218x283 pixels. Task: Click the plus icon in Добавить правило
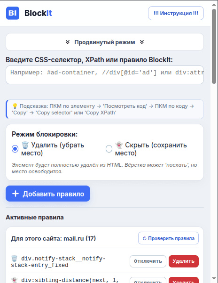[x=16, y=194]
